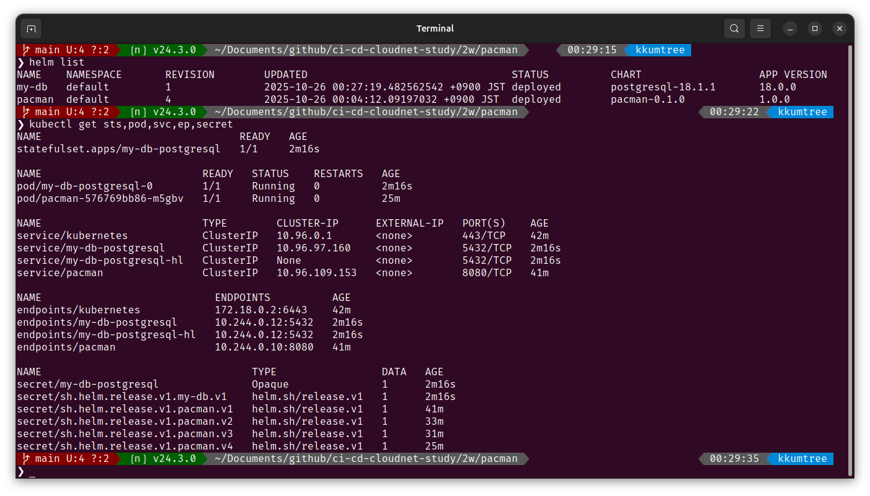Click cluster IP 10.96.109.153
The height and width of the screenshot is (496, 870).
point(317,272)
